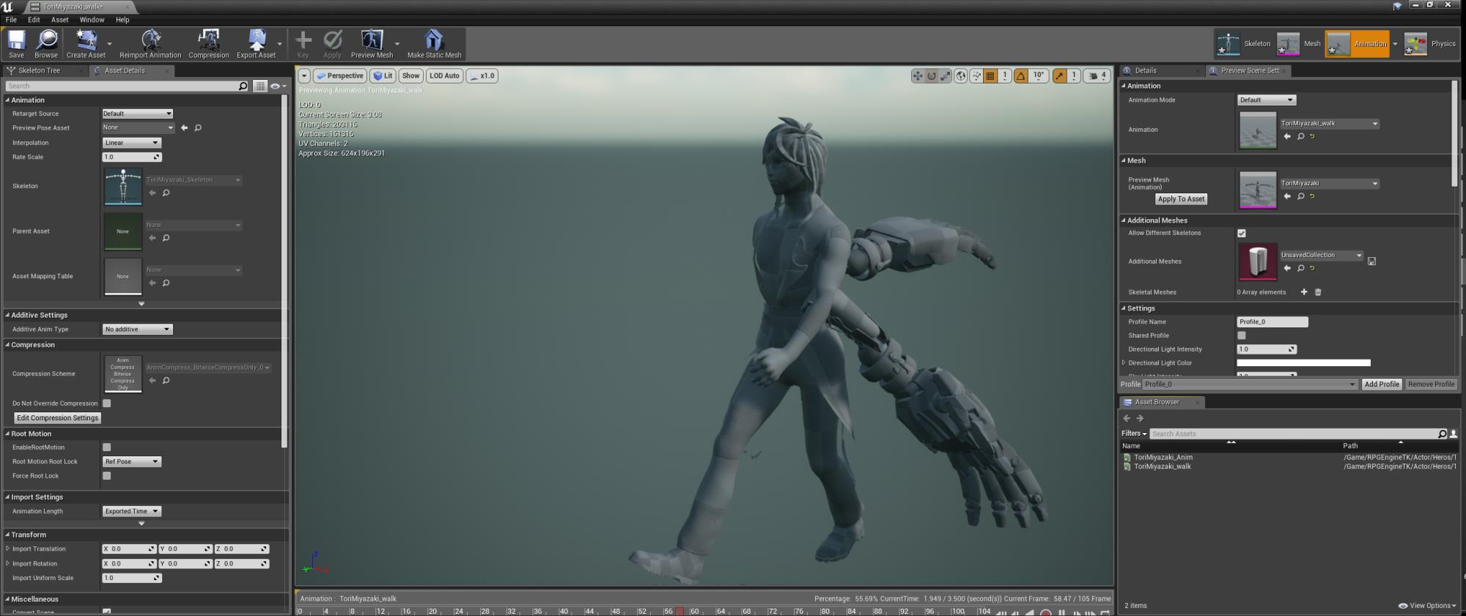Open the Animation Mode Default dropdown

(1267, 100)
